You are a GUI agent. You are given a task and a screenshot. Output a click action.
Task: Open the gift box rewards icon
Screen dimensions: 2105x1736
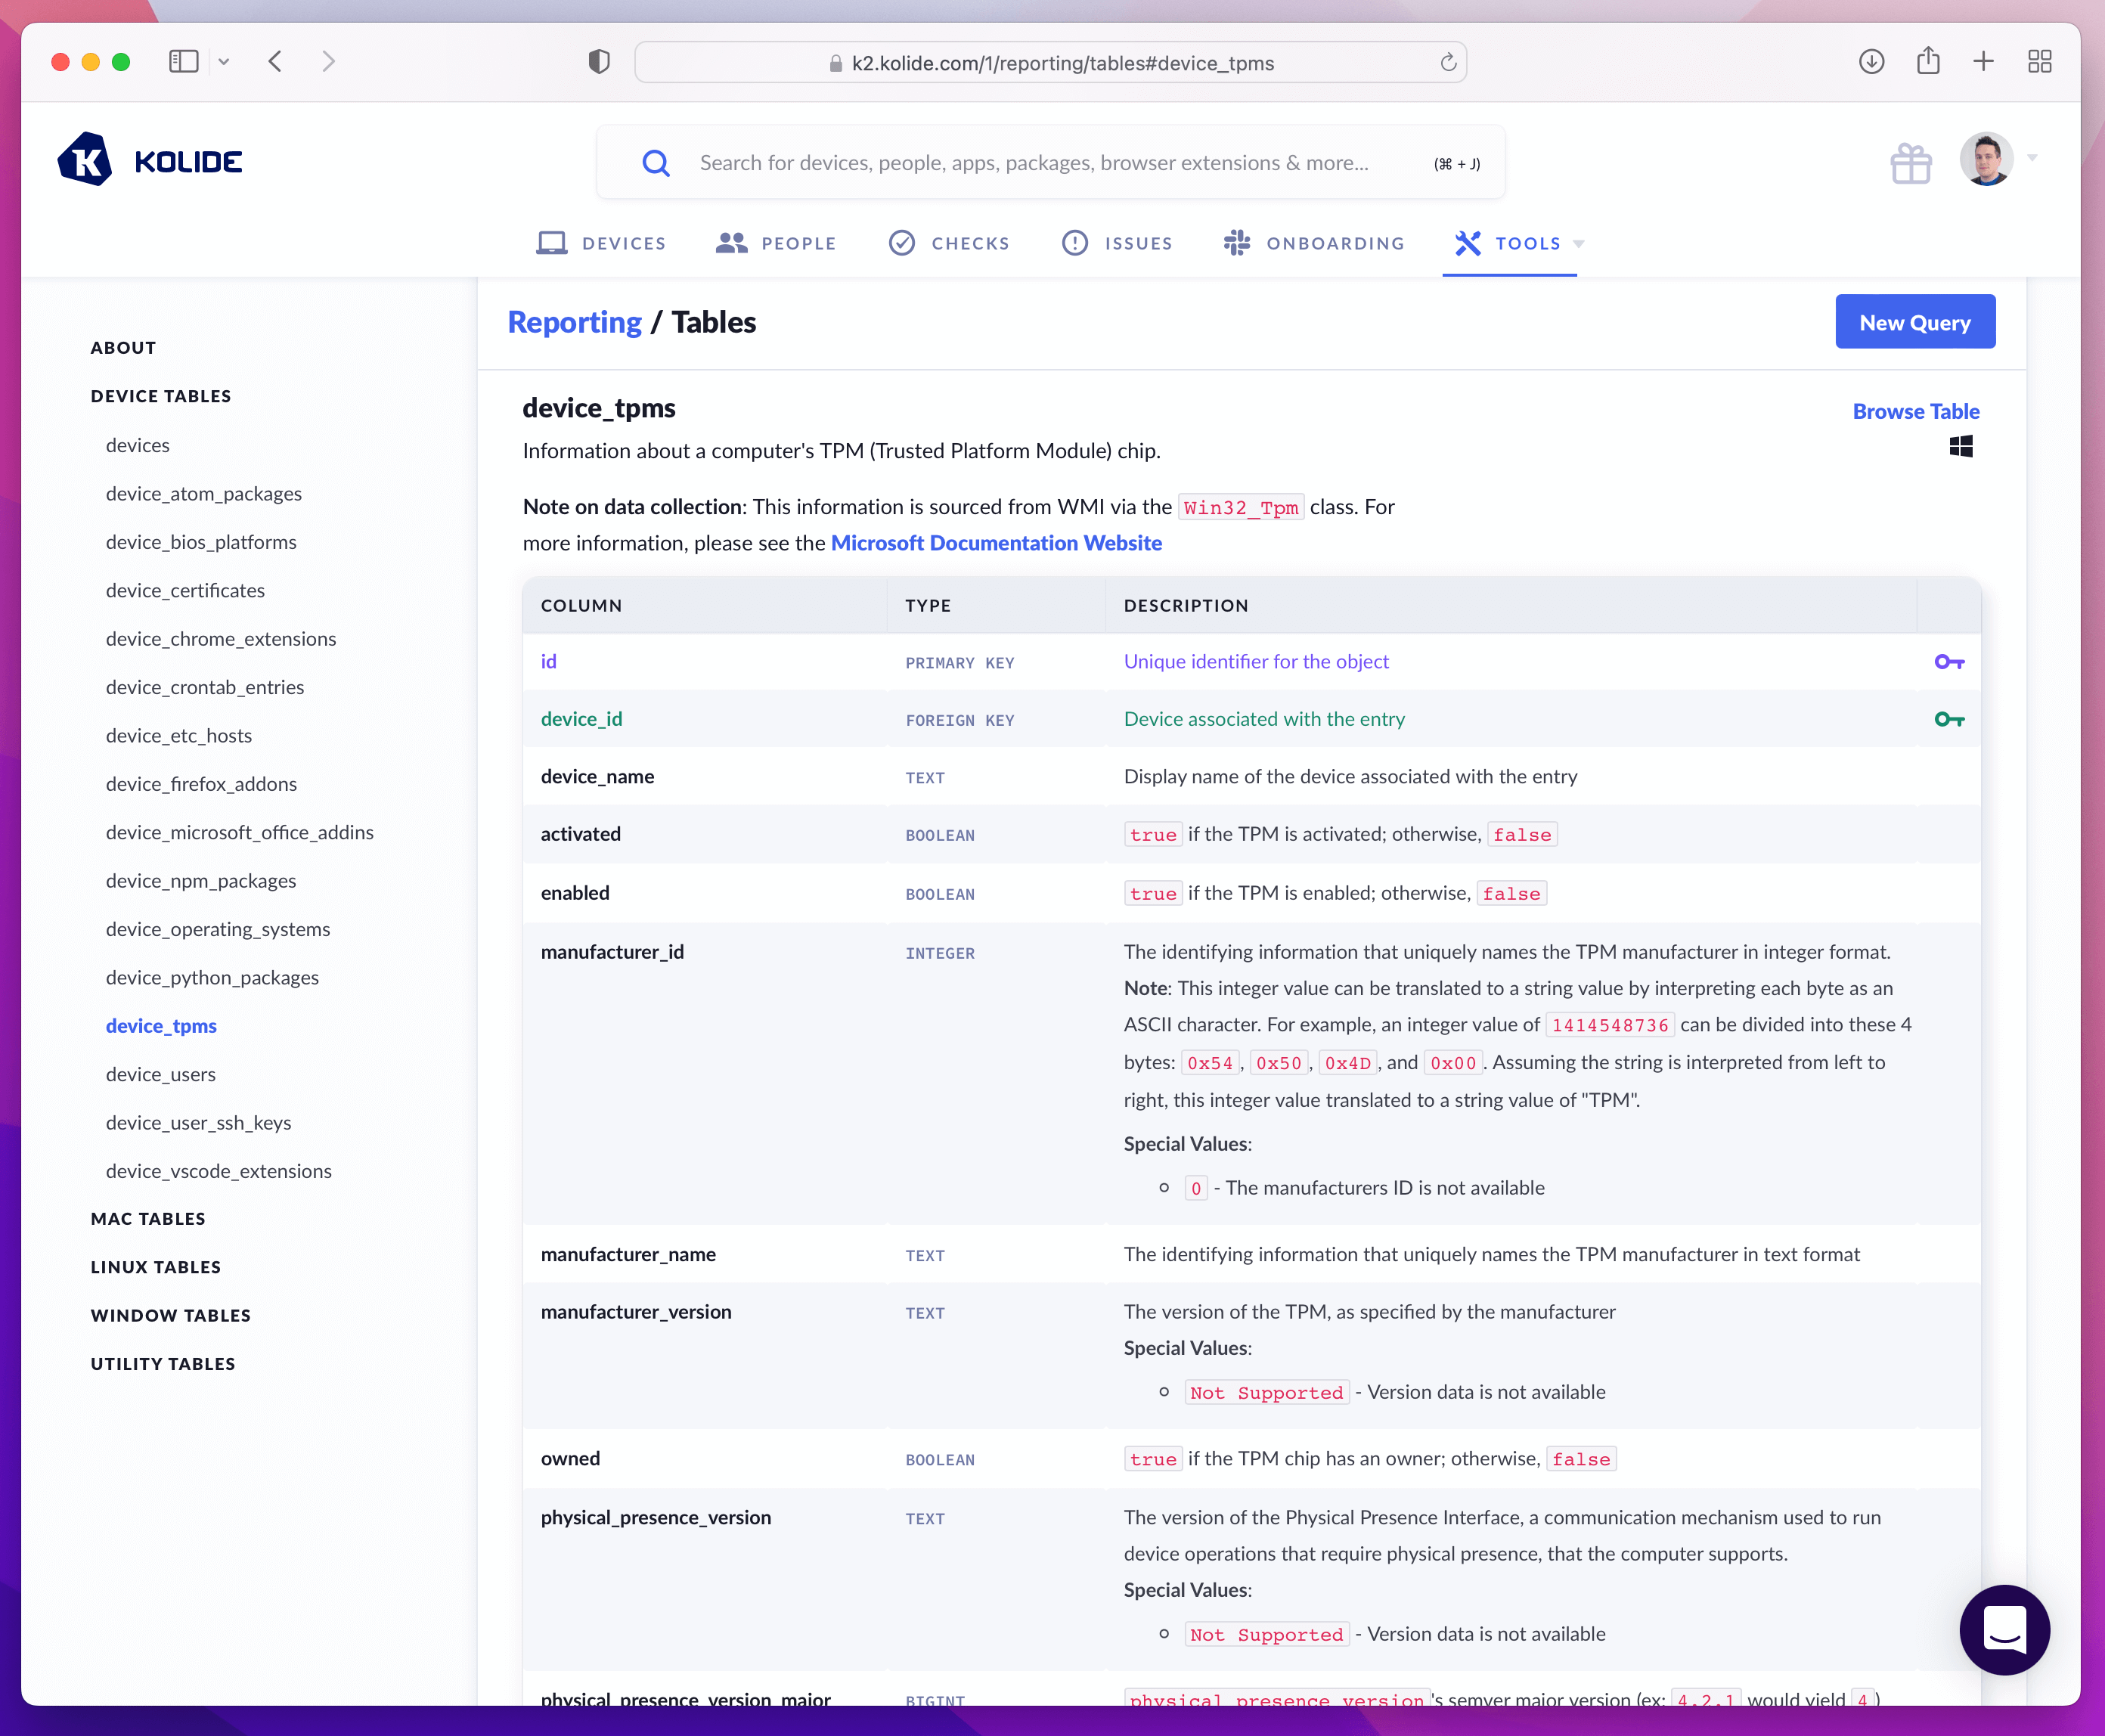coord(1910,163)
